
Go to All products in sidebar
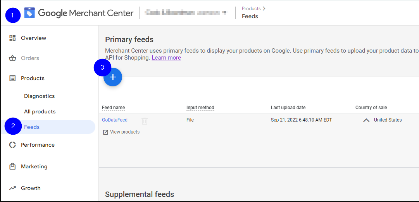coord(40,111)
